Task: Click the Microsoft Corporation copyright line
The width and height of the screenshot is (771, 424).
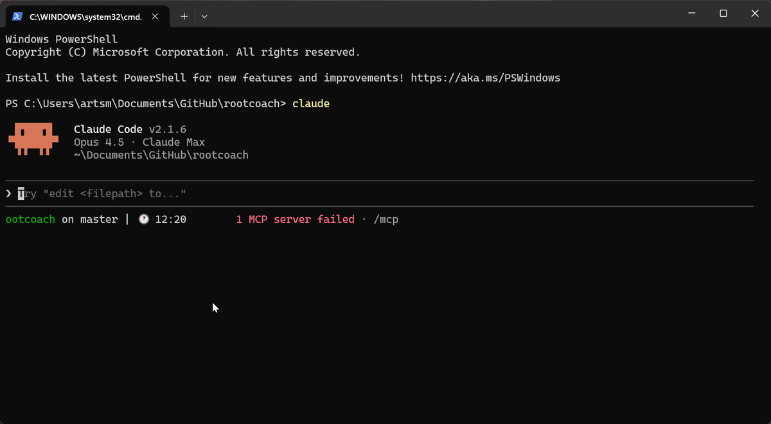Action: click(x=182, y=52)
